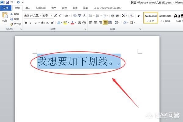
Task: Switch to the 审阅 (Review) tab
Action: click(x=75, y=8)
